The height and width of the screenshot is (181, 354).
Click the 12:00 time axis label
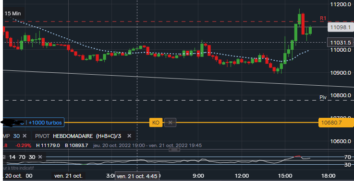[241, 176]
